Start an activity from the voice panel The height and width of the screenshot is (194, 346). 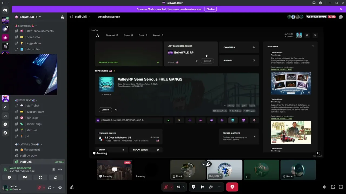[x=40, y=177]
